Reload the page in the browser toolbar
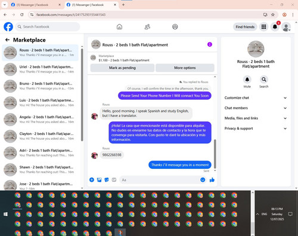298x236 pixels. tap(22, 15)
